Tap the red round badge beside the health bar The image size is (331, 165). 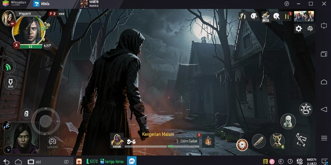click(16, 45)
